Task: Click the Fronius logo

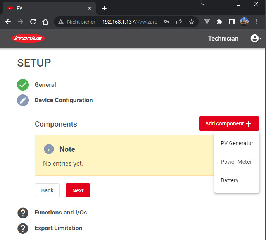Action: click(x=28, y=38)
